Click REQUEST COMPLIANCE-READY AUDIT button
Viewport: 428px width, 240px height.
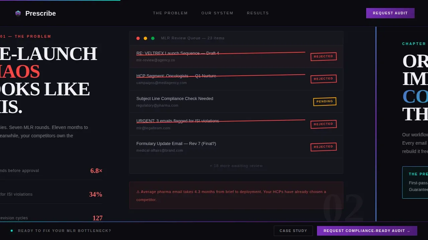click(x=367, y=231)
